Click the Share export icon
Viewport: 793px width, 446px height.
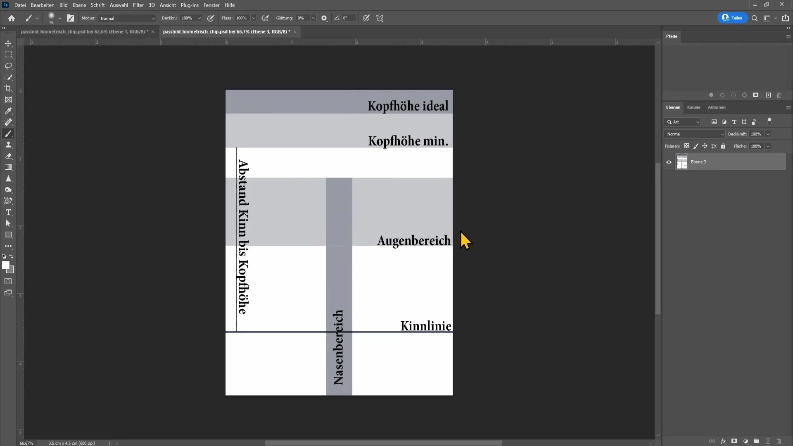[x=786, y=18]
